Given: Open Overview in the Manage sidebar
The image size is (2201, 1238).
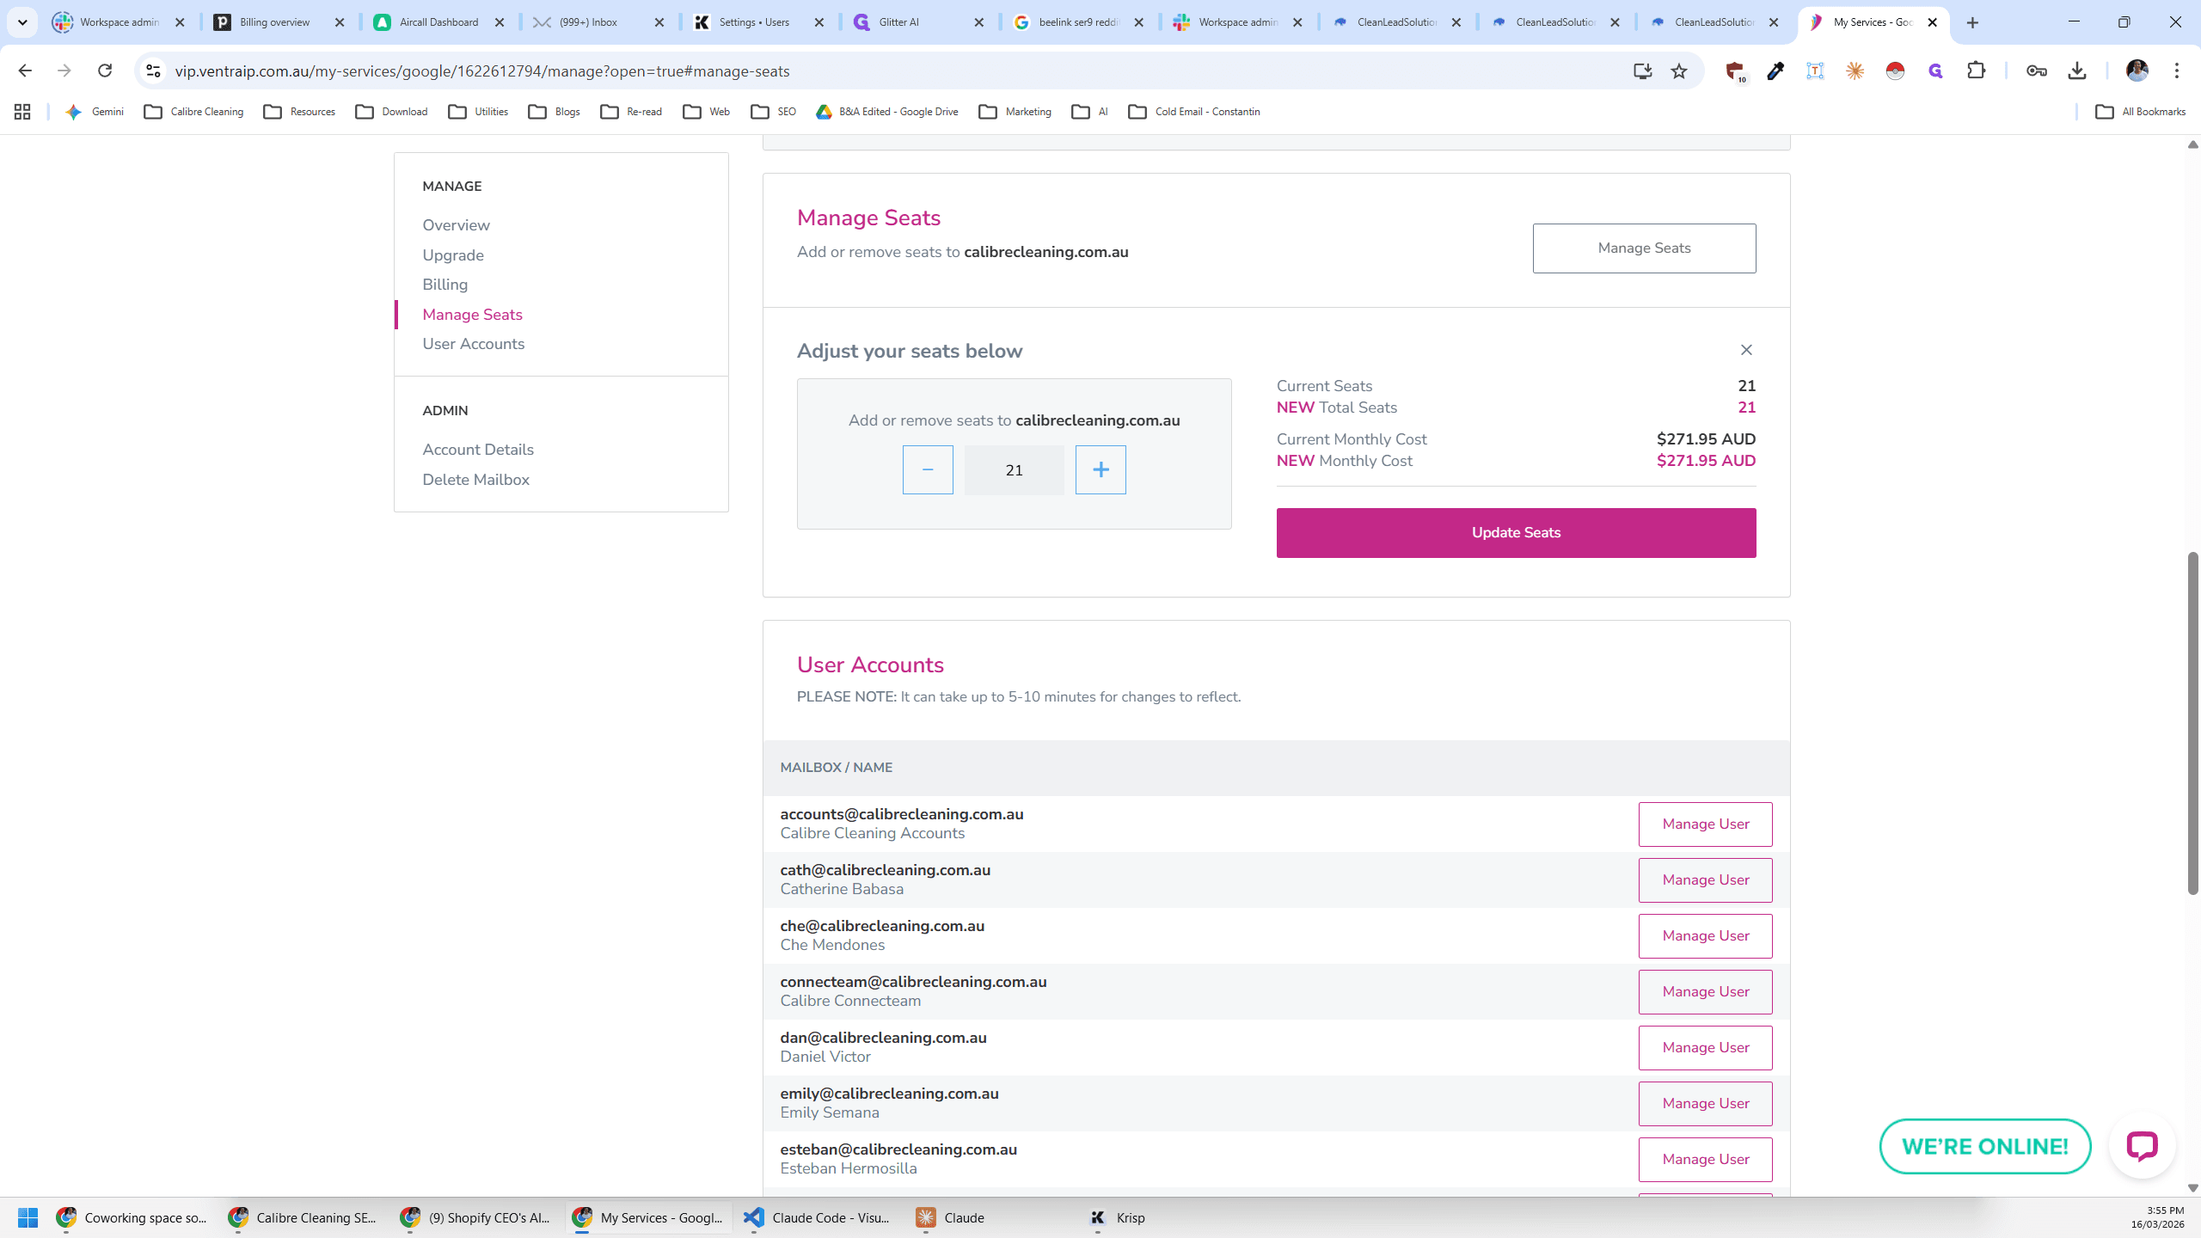Looking at the screenshot, I should point(456,225).
